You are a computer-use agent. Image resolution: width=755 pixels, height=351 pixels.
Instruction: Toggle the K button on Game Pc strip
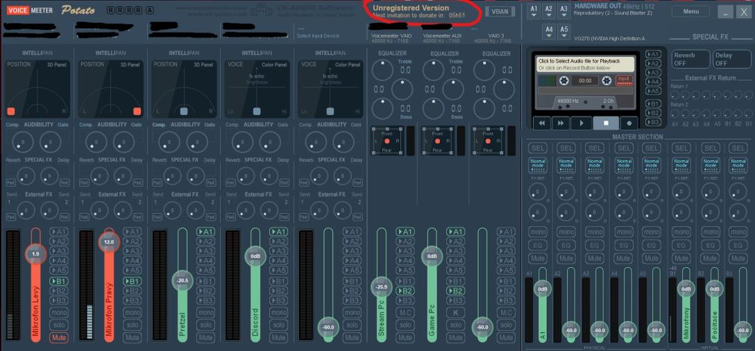tap(455, 312)
